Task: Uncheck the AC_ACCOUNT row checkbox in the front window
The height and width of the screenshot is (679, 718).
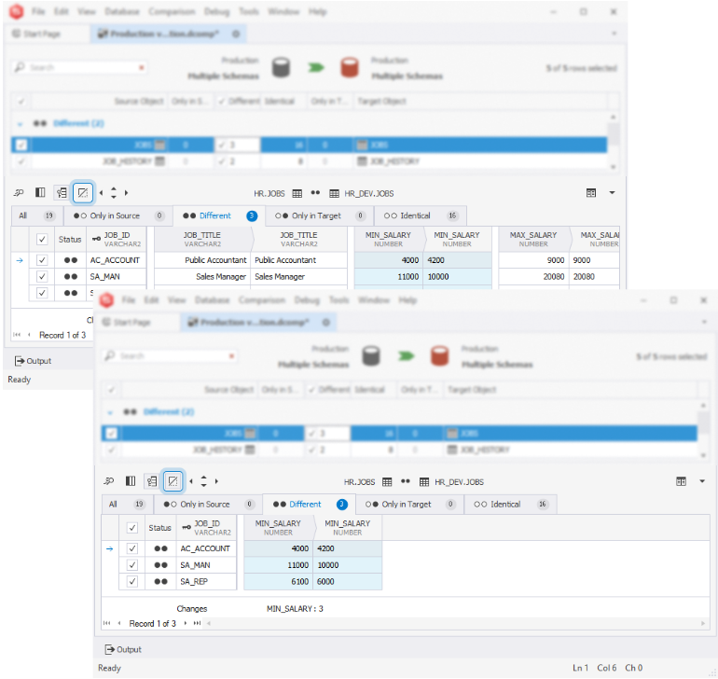Action: [132, 548]
